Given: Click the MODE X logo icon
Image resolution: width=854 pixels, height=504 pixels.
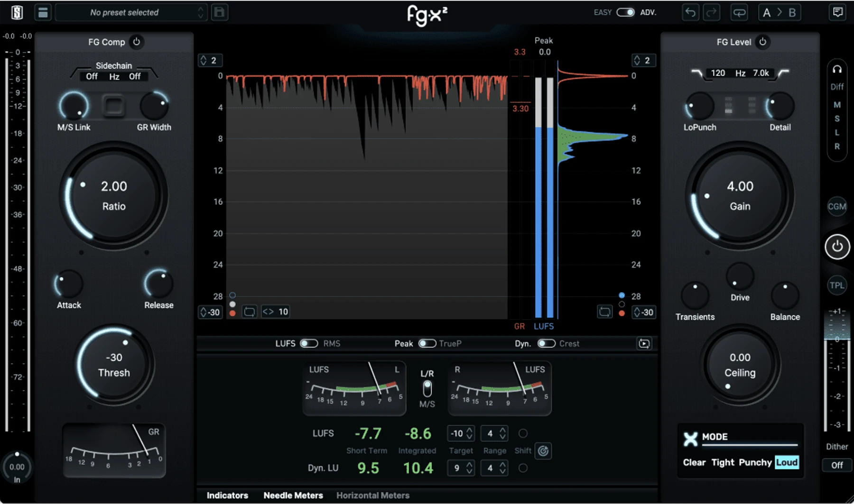Looking at the screenshot, I should point(690,439).
